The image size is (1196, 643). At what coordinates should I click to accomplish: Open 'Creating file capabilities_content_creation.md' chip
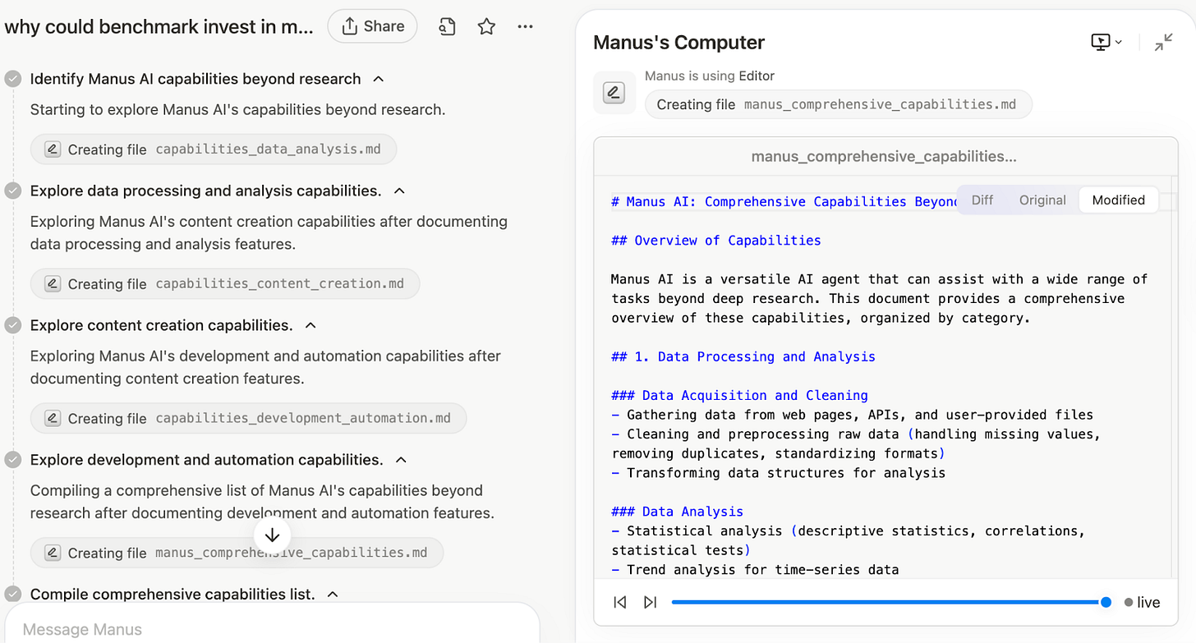(225, 284)
